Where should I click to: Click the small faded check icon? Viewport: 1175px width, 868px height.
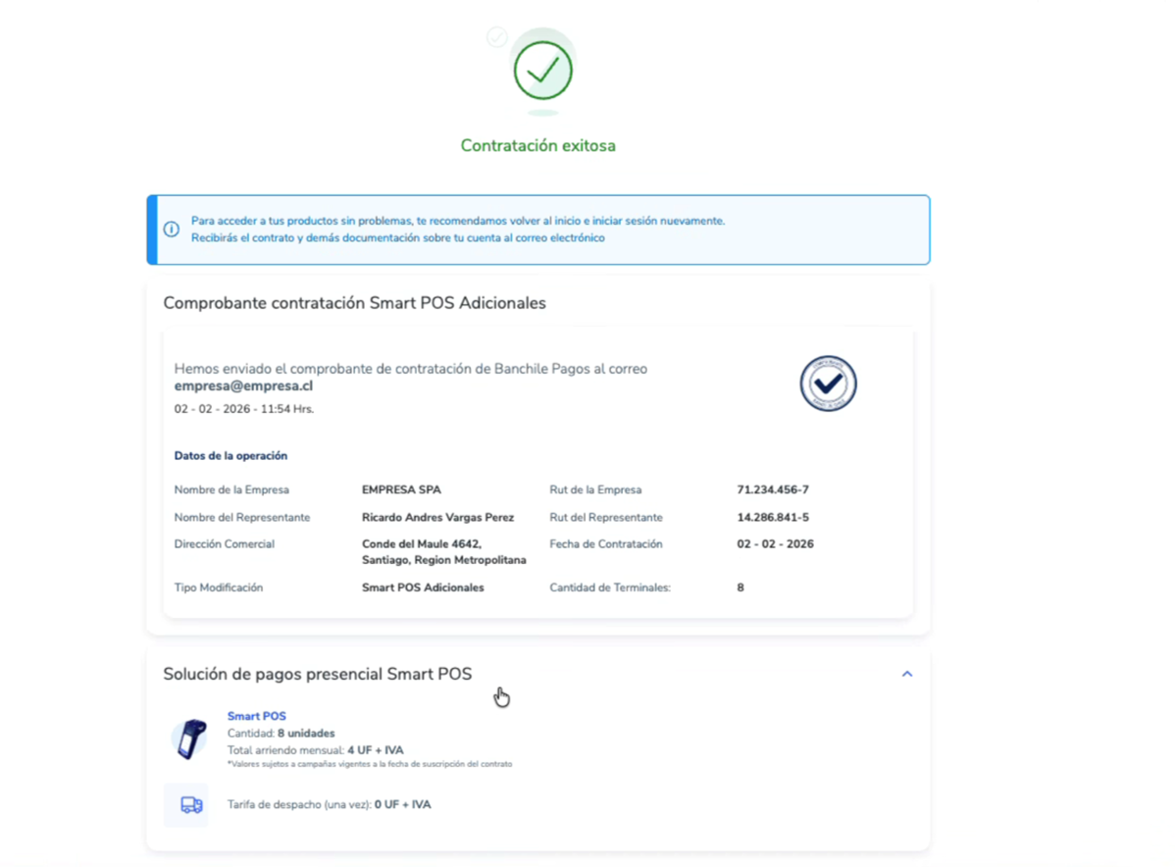tap(497, 37)
